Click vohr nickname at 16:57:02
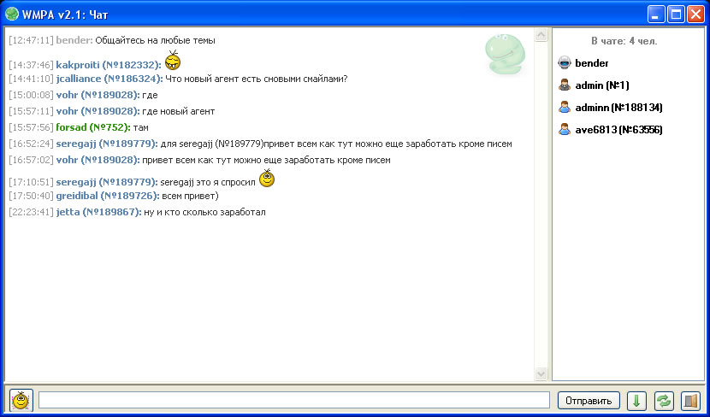Viewport: 710px width, 417px height. pyautogui.click(x=98, y=160)
